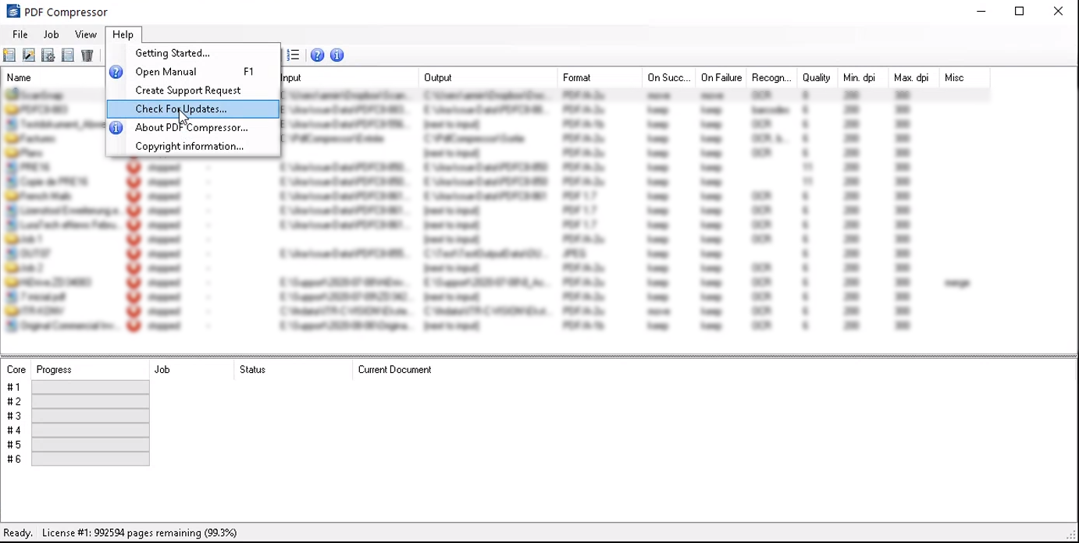Click the progress bar for core #6
Viewport: 1079px width, 543px height.
(x=91, y=460)
